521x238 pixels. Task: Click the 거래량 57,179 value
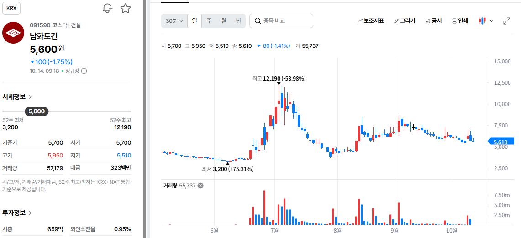click(x=55, y=168)
